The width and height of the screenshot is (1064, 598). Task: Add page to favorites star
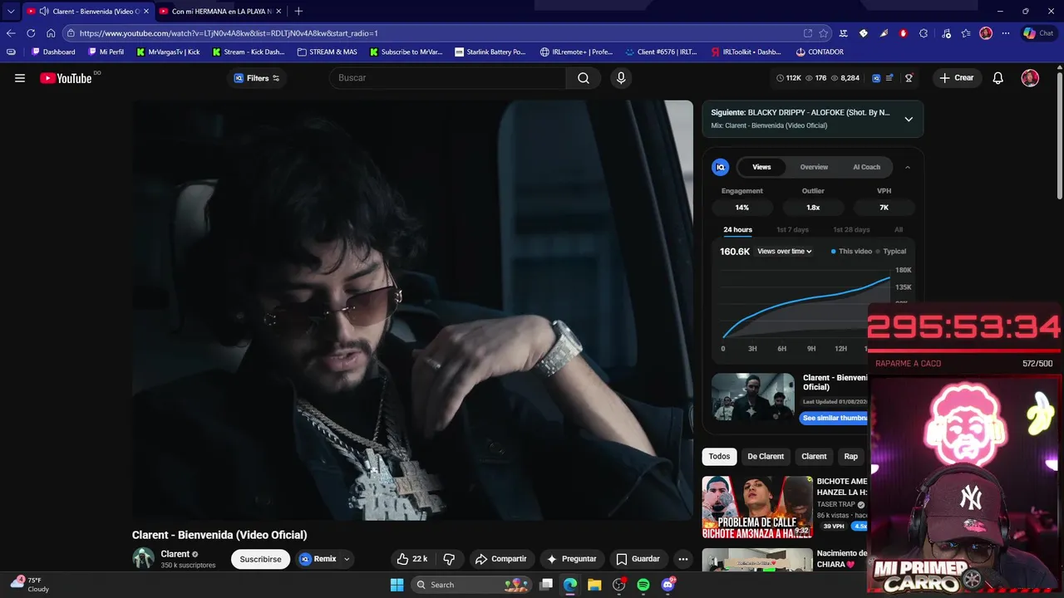coord(824,33)
